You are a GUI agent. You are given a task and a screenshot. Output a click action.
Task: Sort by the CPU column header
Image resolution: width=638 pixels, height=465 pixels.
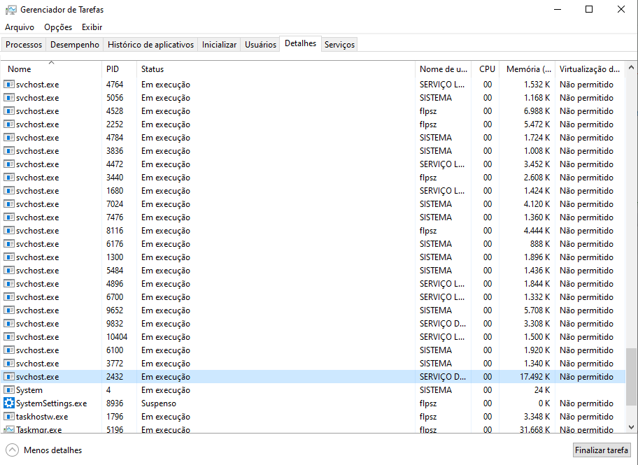(485, 69)
